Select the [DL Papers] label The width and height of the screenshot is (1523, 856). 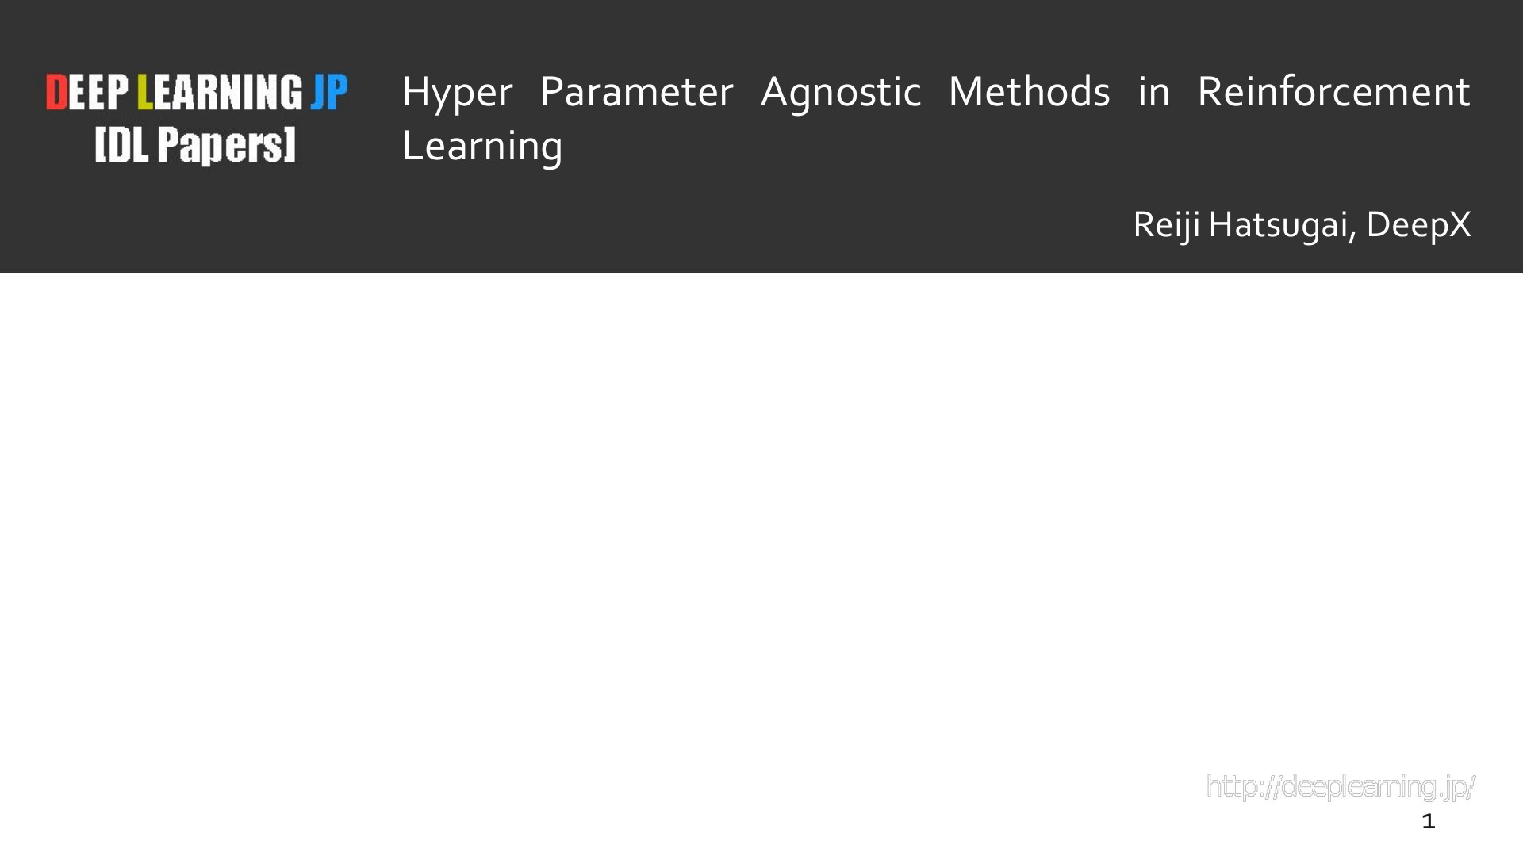click(x=195, y=145)
